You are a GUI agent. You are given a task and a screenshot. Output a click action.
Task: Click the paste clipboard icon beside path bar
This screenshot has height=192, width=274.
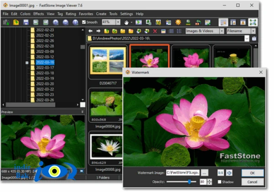coord(254,38)
